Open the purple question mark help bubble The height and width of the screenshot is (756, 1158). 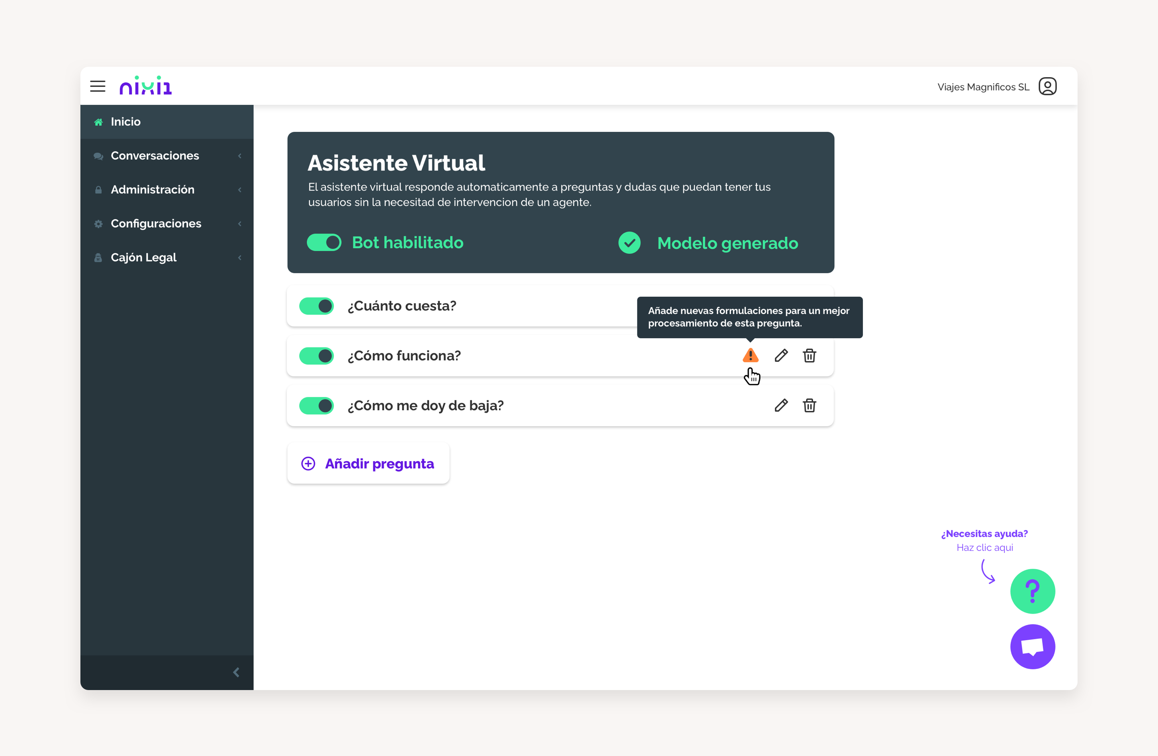pos(1033,591)
